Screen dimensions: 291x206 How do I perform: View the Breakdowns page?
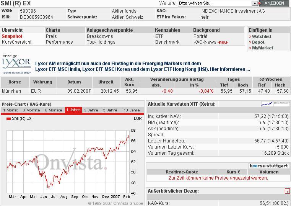click(100, 36)
